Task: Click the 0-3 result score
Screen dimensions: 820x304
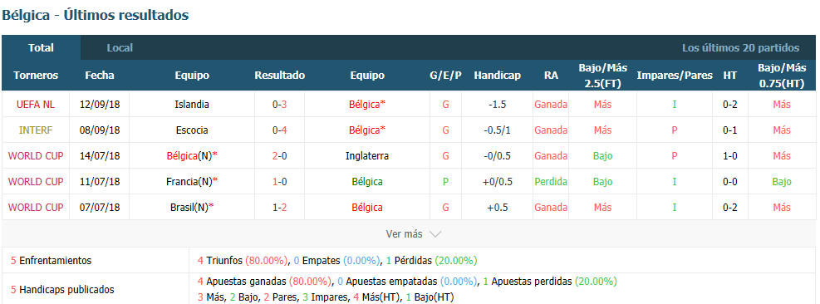Action: coord(280,104)
